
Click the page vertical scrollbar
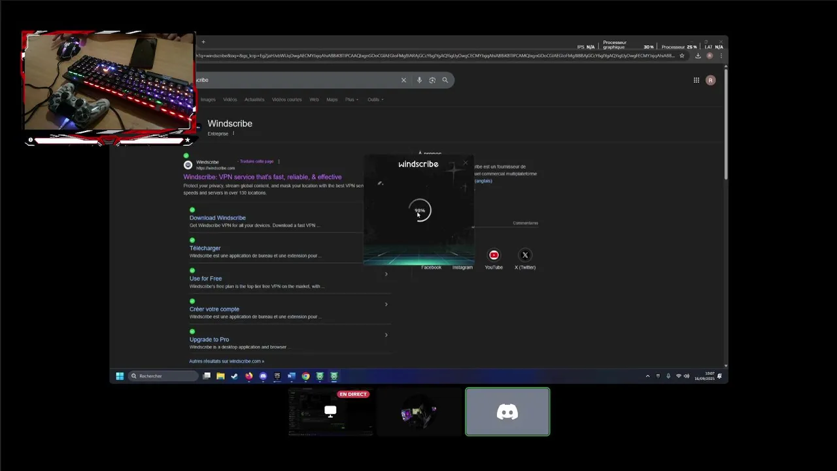point(726,124)
